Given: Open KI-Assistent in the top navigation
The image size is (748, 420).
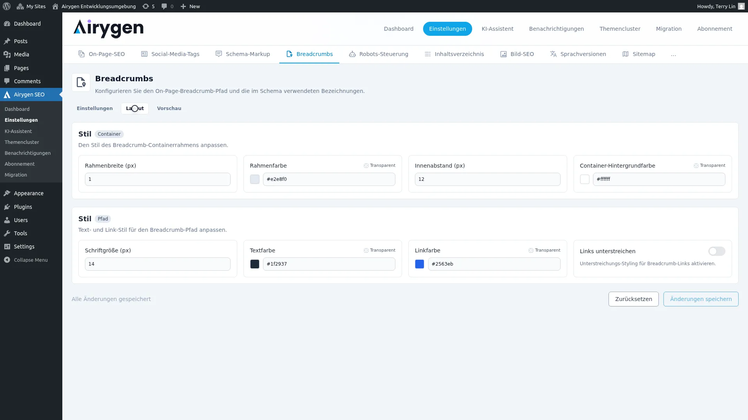Looking at the screenshot, I should pyautogui.click(x=497, y=29).
